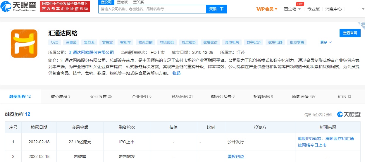Select the 查公司 search tab

click(106, 2)
